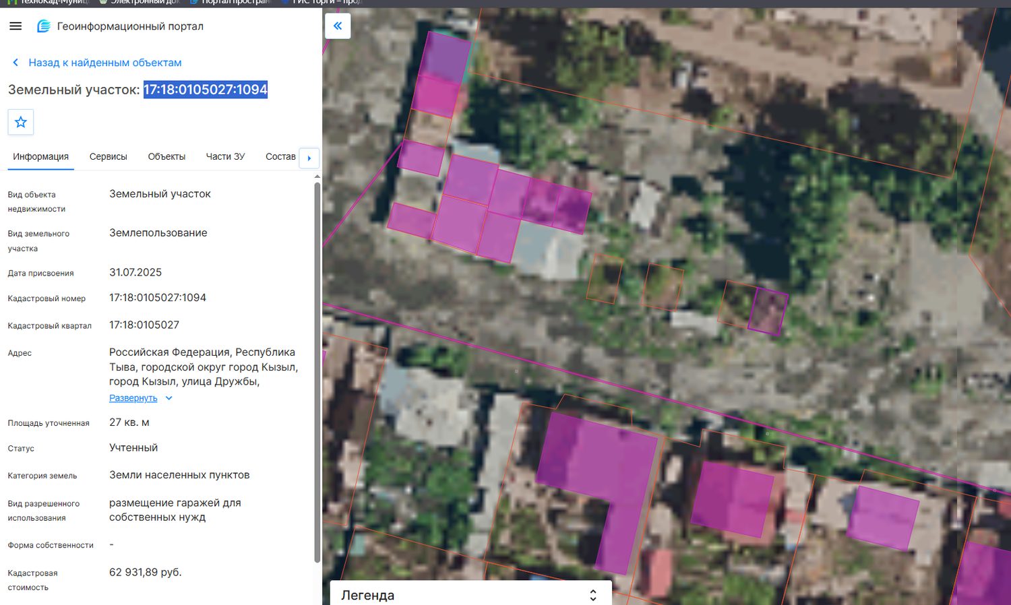Open the hamburger main menu
1011x605 pixels.
[x=16, y=26]
